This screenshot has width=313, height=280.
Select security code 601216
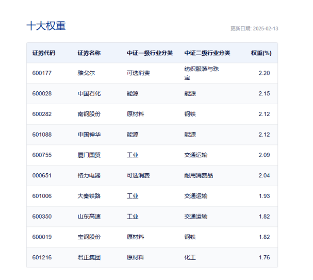pos(42,257)
